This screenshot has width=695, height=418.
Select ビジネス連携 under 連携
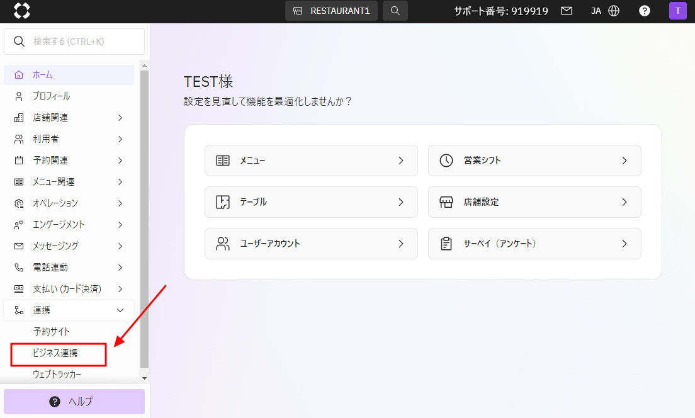[x=55, y=354]
